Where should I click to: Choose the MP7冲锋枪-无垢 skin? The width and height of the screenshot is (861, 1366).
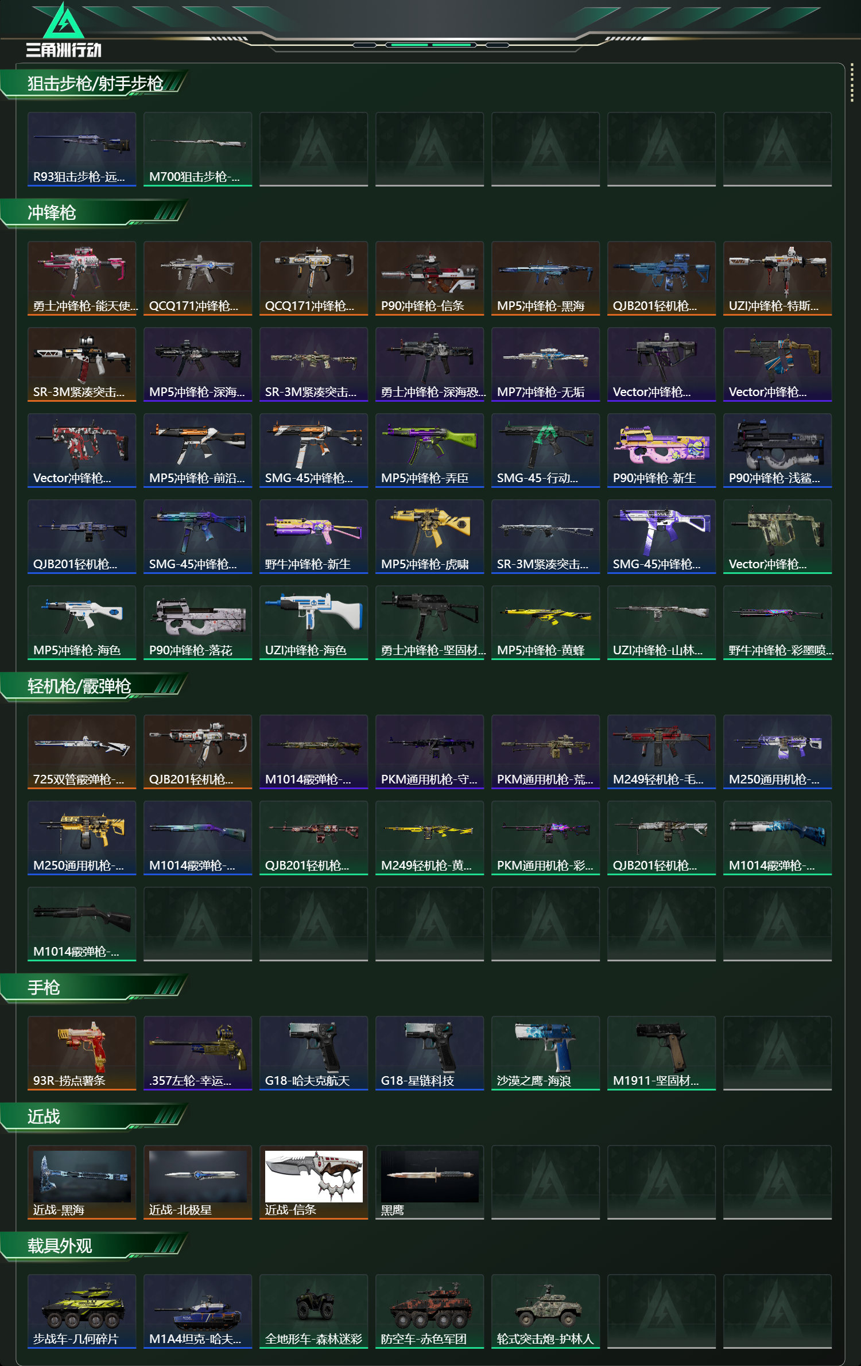(546, 364)
